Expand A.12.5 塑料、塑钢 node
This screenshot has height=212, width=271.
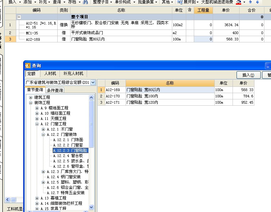[x=43, y=182]
